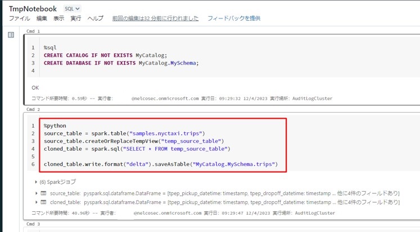Open the SQL language dropdown
The image size is (420, 232).
(x=72, y=9)
